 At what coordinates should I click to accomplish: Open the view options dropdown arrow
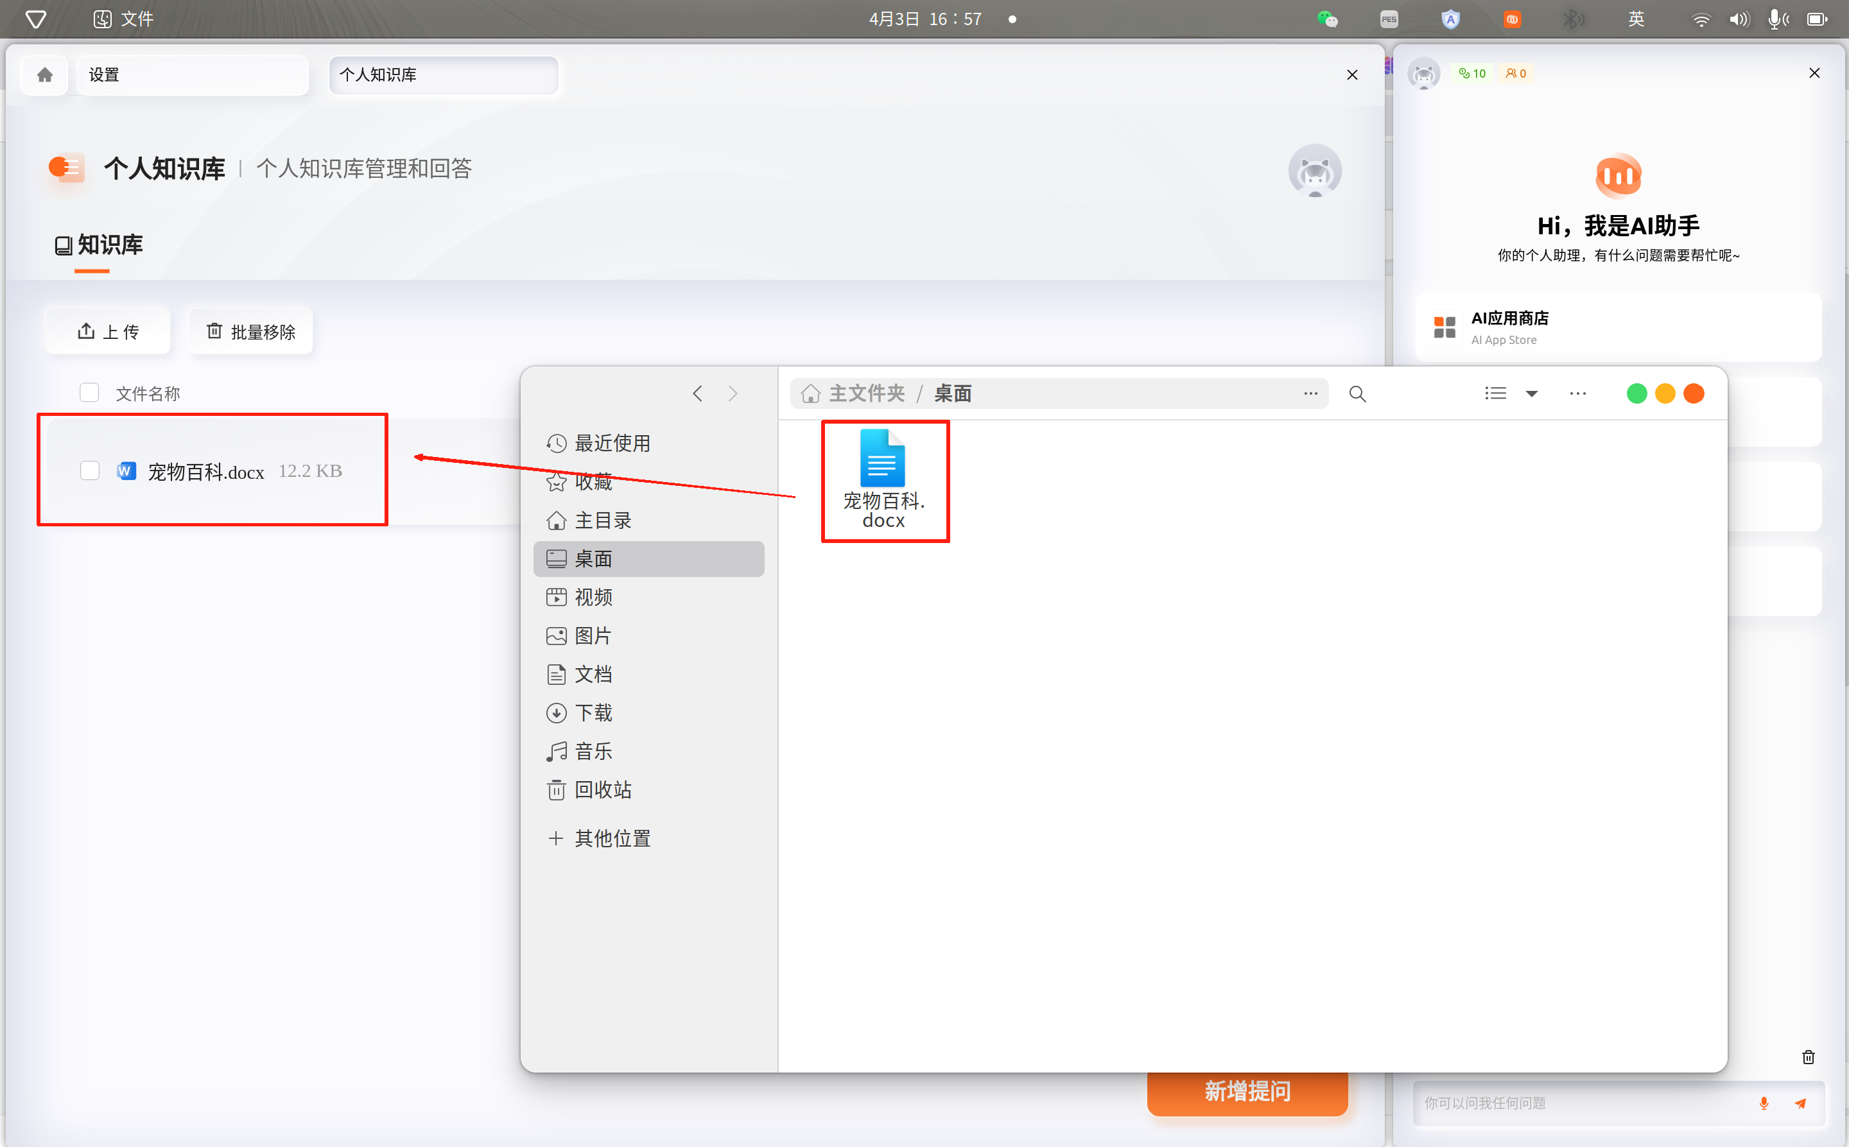(x=1531, y=393)
